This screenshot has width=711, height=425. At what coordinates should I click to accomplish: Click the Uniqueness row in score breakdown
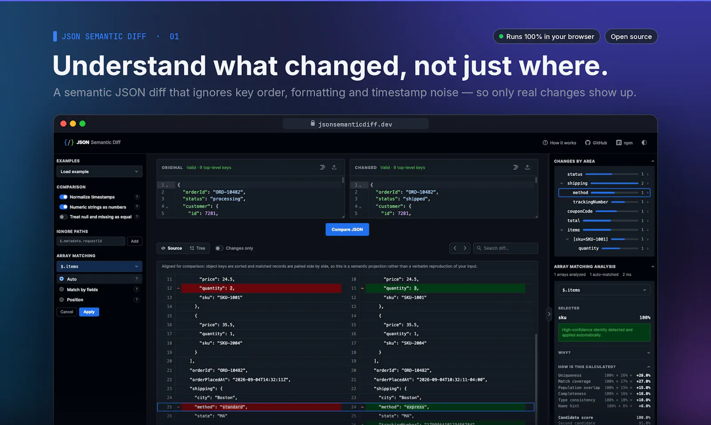tap(604, 375)
